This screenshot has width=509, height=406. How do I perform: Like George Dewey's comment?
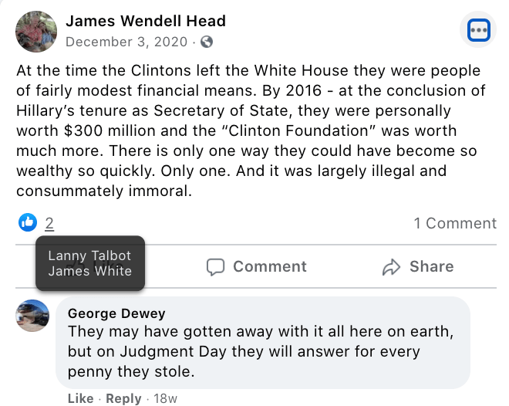pyautogui.click(x=80, y=398)
